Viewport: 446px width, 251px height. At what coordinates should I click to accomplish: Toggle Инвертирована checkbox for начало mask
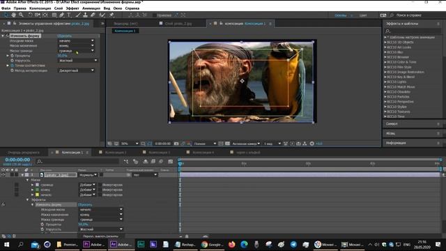pyautogui.click(x=100, y=195)
